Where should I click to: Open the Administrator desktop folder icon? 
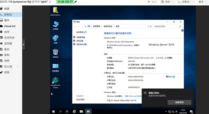coord(55,11)
